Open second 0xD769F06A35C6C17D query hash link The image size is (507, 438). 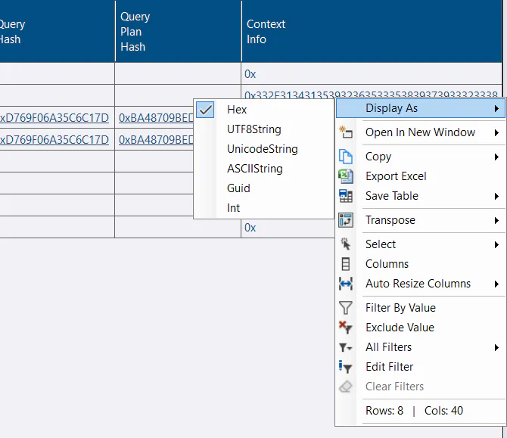pyautogui.click(x=54, y=140)
